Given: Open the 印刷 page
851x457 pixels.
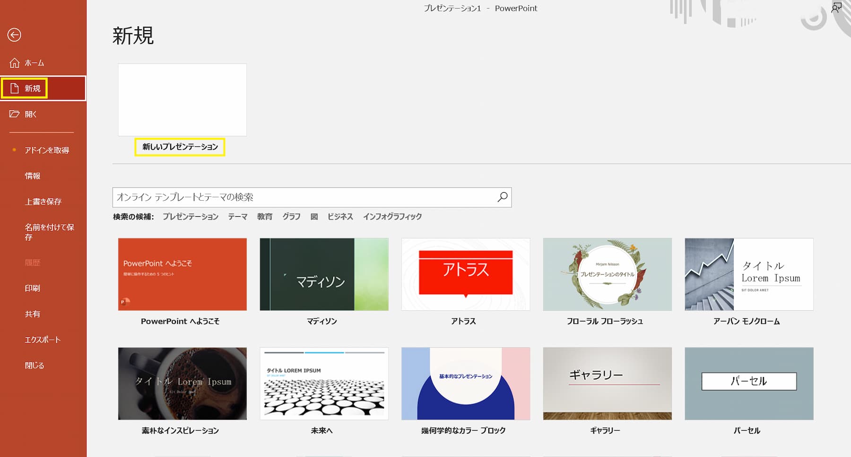Looking at the screenshot, I should pos(33,288).
